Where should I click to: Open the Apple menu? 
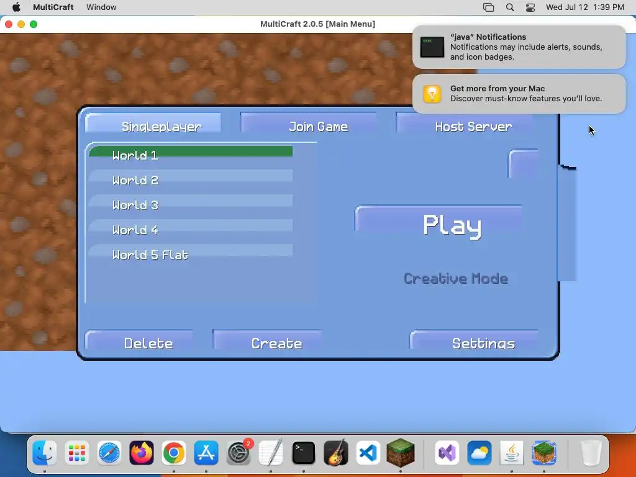click(x=16, y=7)
